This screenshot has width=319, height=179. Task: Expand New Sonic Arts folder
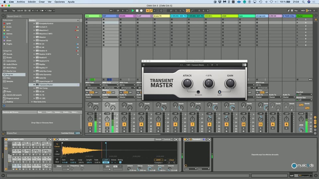32,102
